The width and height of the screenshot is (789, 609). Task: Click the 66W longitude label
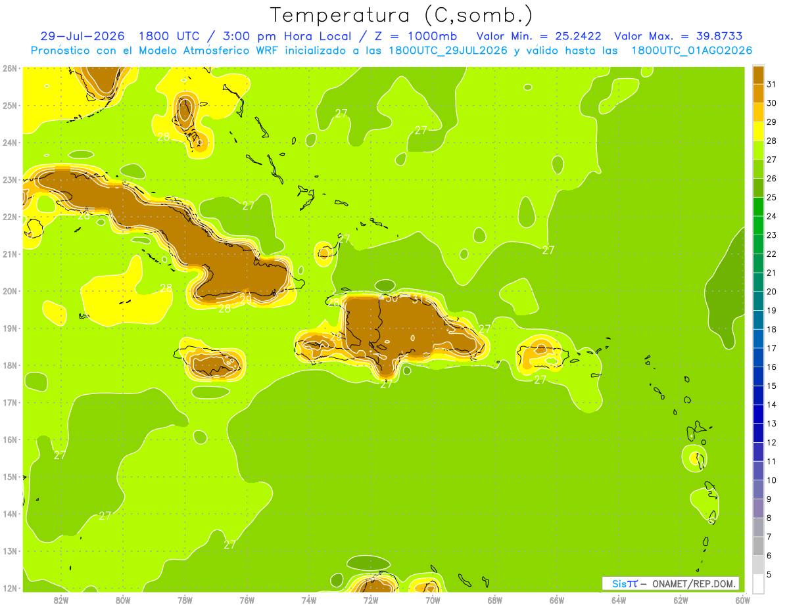pos(557,600)
